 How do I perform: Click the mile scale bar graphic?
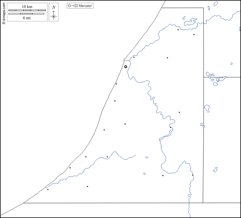[27, 14]
